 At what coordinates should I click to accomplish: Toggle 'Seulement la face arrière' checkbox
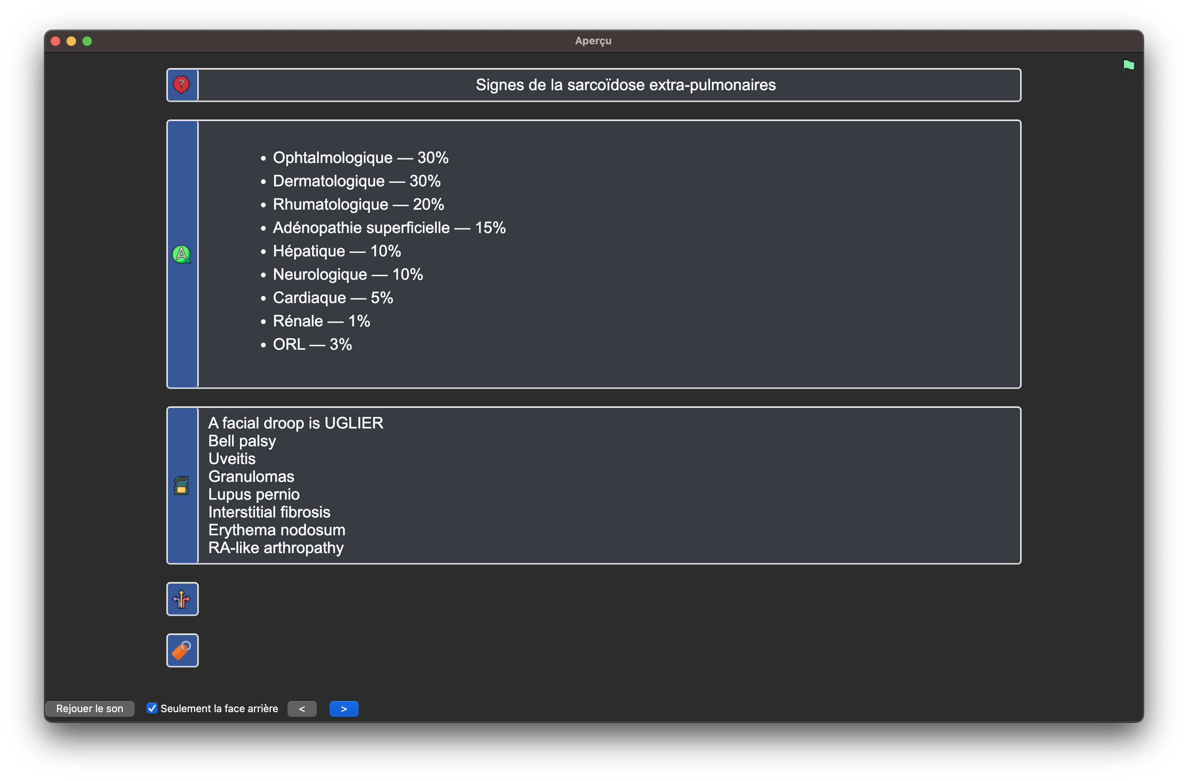[x=152, y=708]
